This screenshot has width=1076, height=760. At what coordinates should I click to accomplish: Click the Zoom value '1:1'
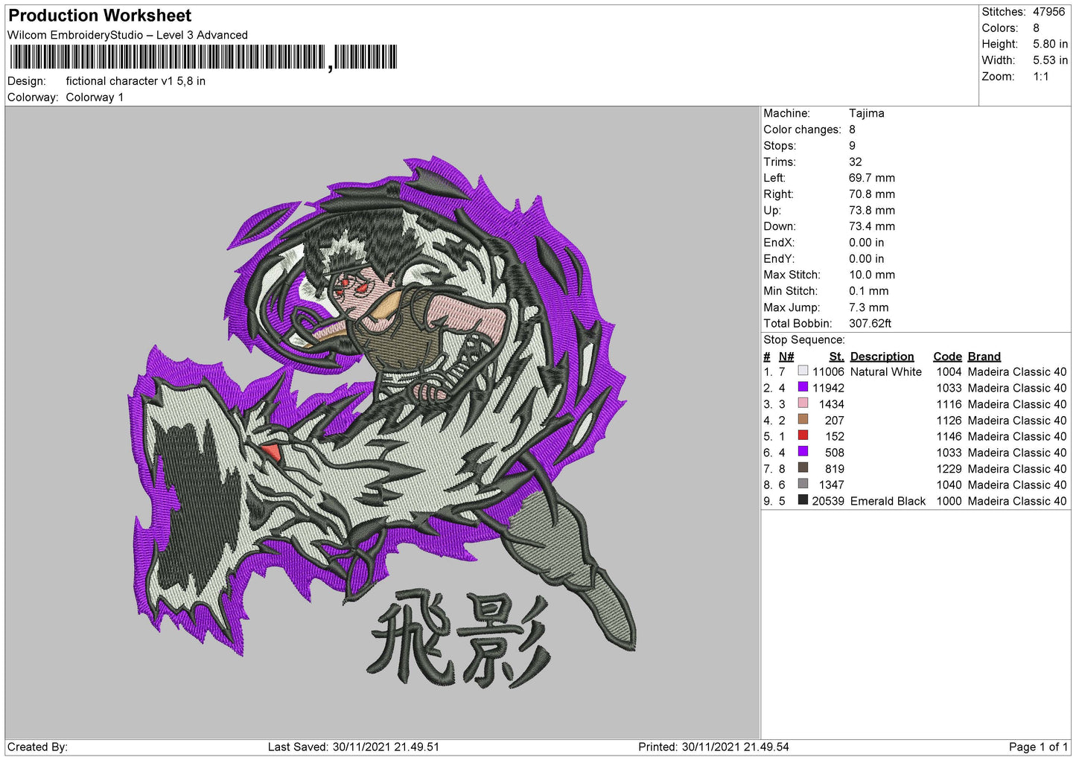[x=1041, y=77]
